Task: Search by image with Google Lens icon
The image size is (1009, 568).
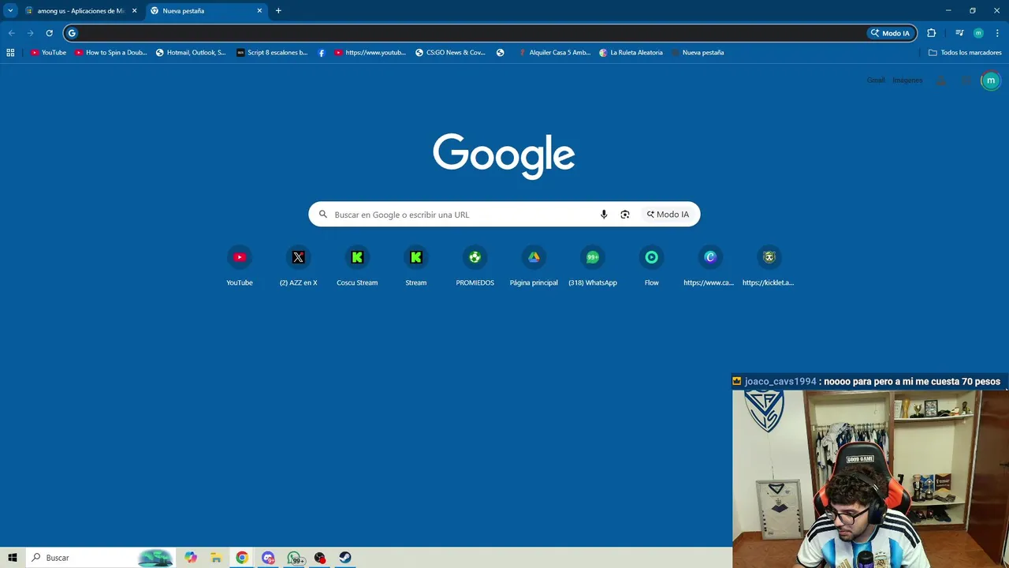Action: 625,215
